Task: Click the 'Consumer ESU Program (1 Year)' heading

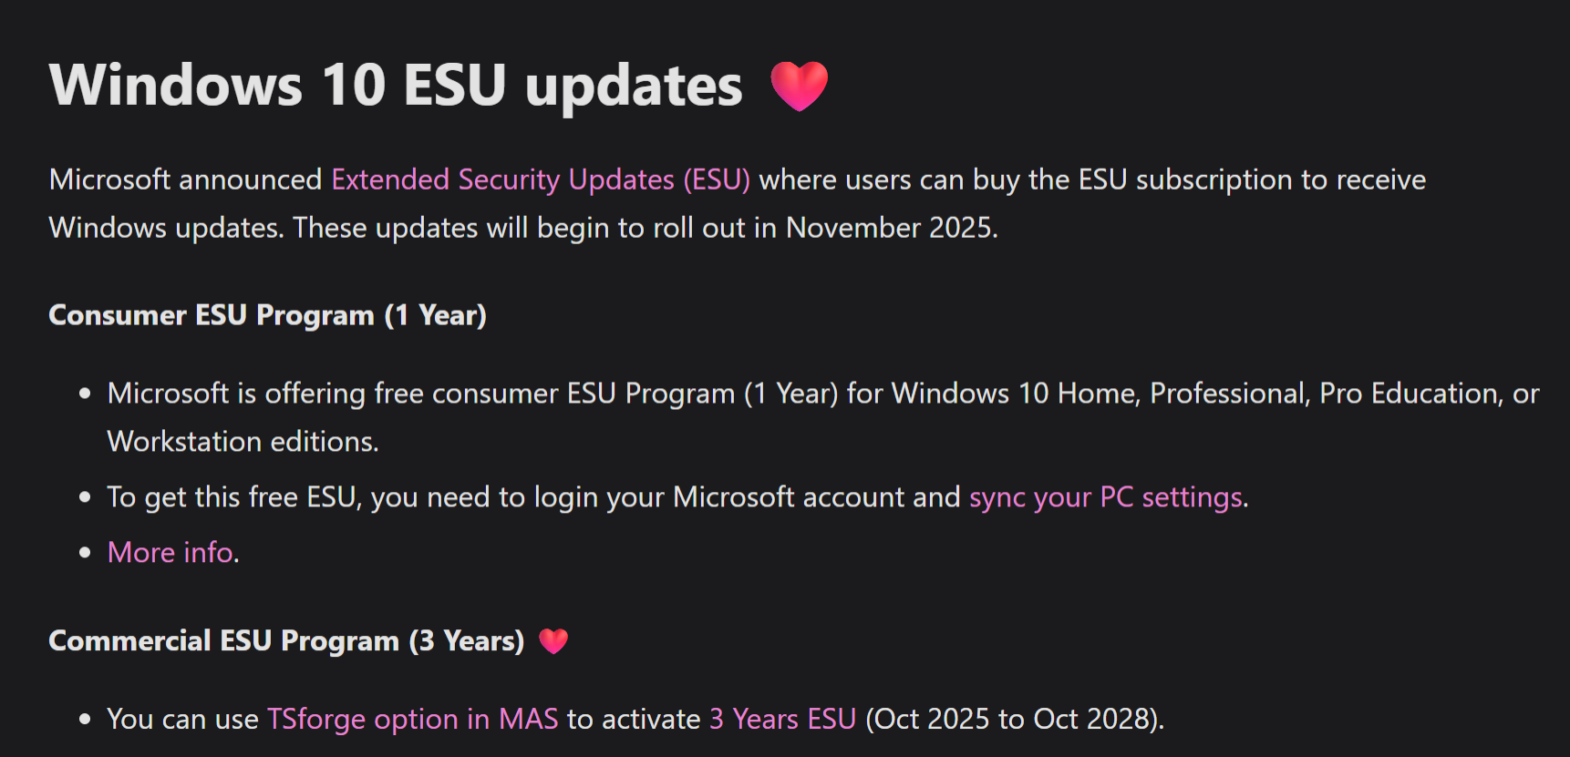Action: click(267, 315)
